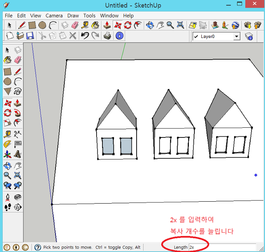Select the Rectangle tool in top toolbar
This screenshot has width=265, height=252.
click(32, 25)
